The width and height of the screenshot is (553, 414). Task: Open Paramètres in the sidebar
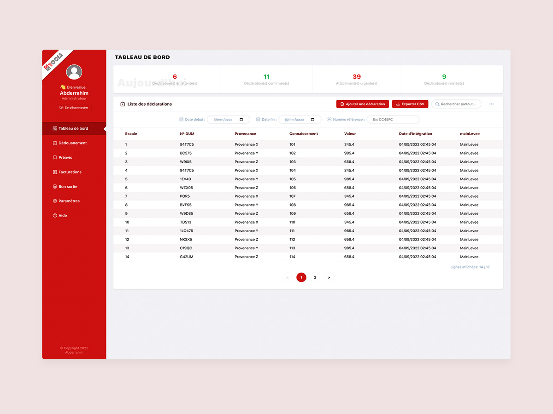tap(69, 201)
